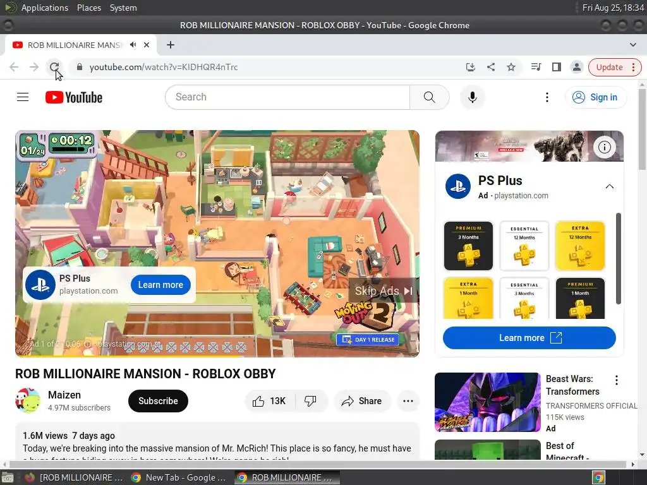647x485 pixels.
Task: Close the ROB MILLIONAIRE MANSION tab
Action: 147,45
